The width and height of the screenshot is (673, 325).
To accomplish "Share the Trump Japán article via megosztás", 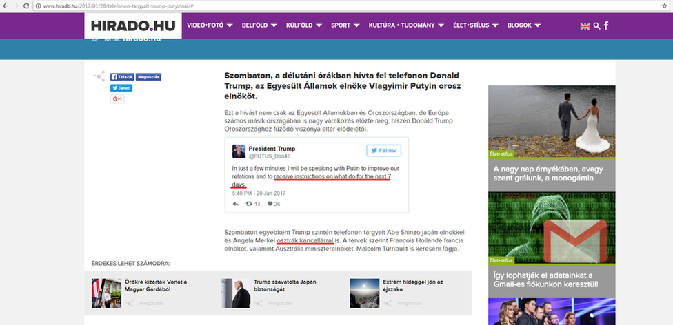I will [x=274, y=303].
